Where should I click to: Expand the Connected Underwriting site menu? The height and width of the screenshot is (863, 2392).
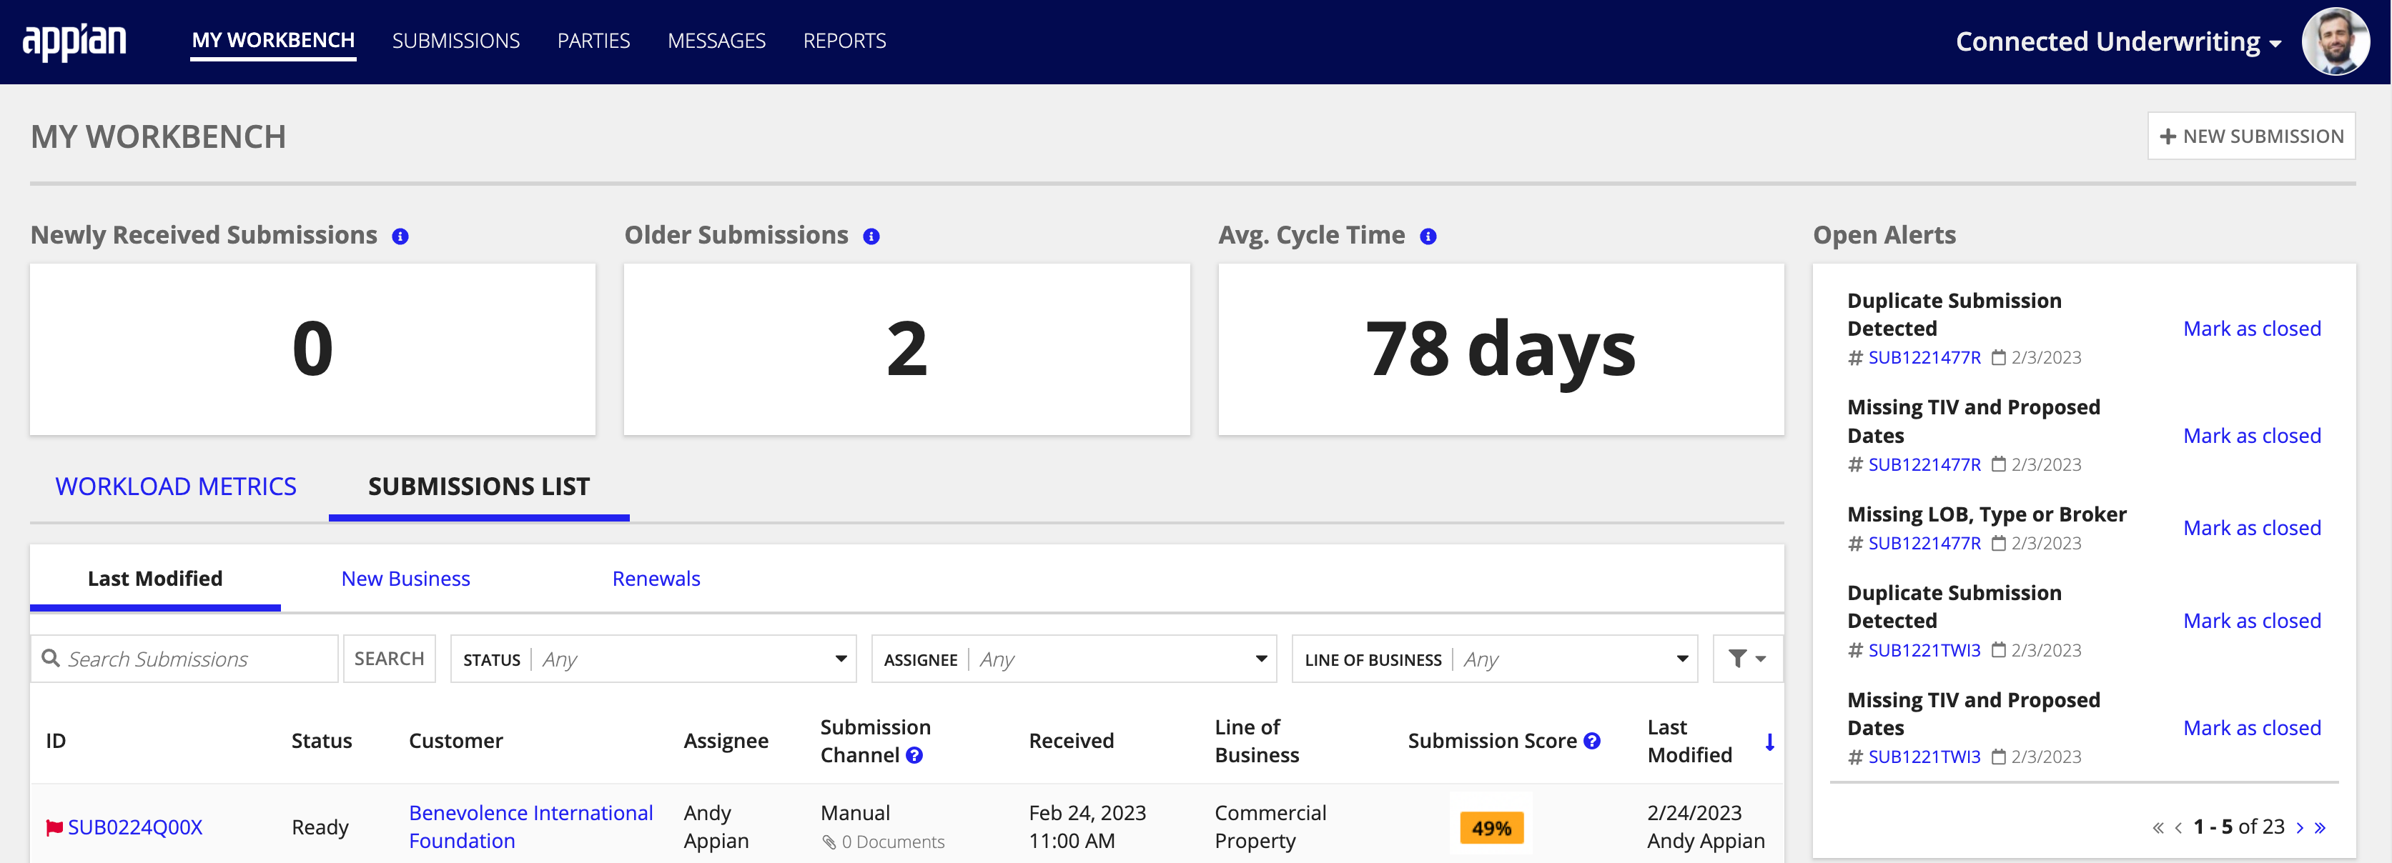(x=2118, y=41)
